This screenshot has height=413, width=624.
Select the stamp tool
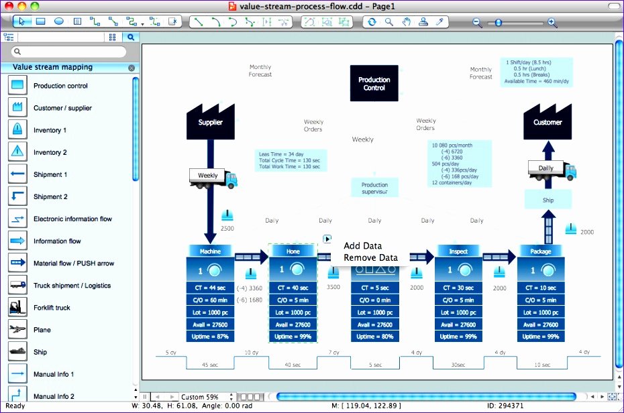[423, 22]
